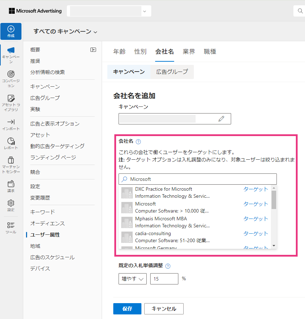Select the 会社名 tab

(165, 52)
